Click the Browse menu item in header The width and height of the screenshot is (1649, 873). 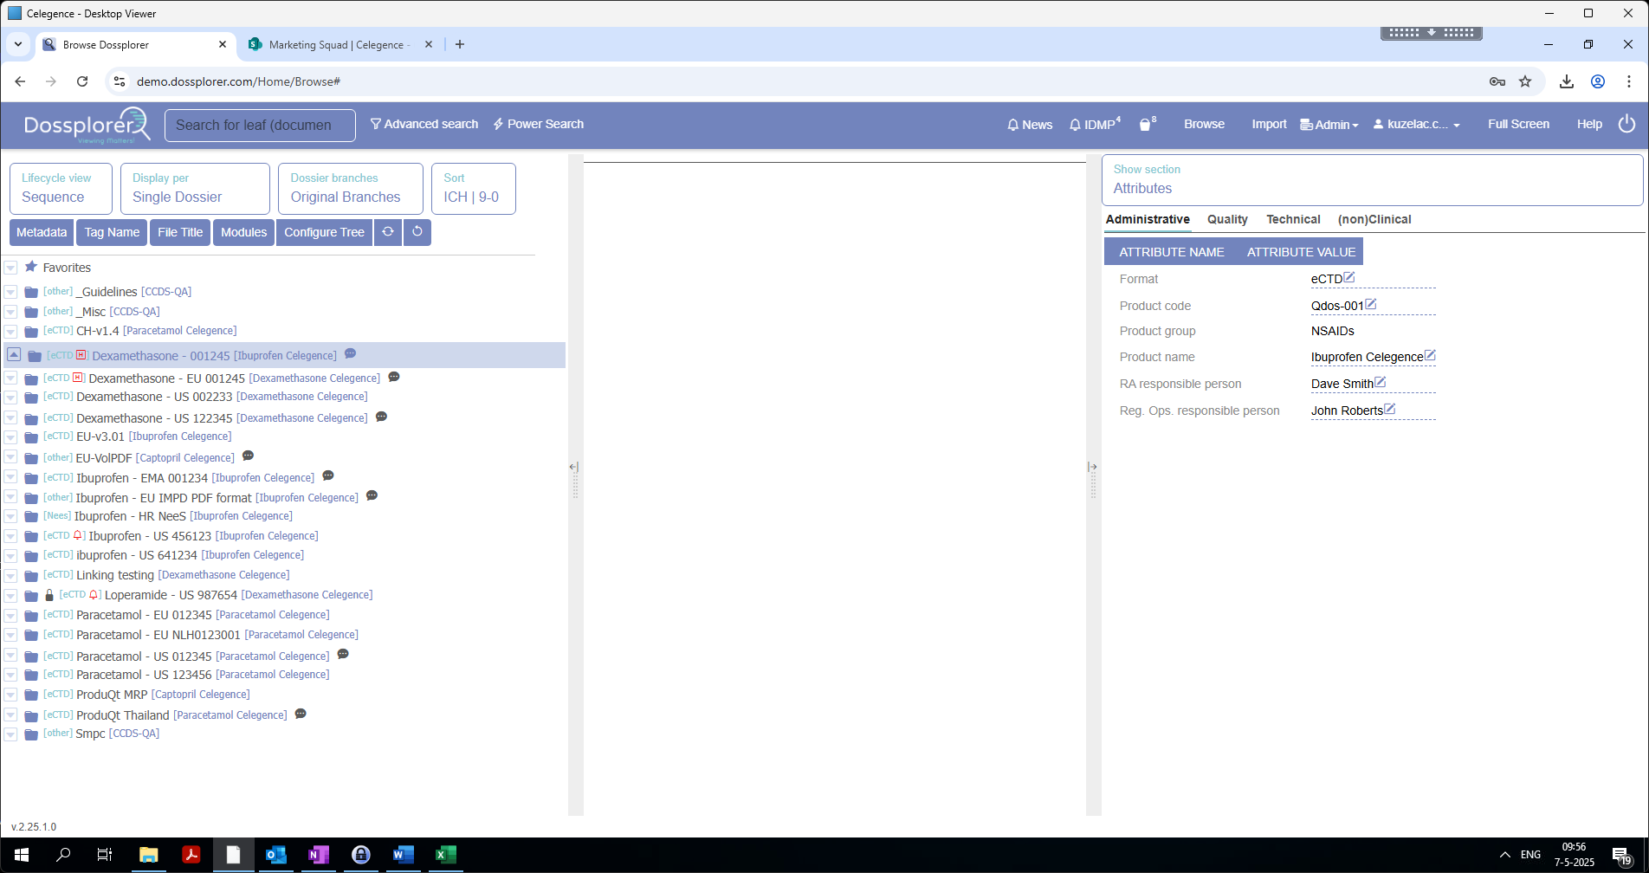point(1204,124)
